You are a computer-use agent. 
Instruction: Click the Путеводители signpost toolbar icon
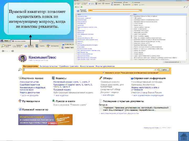[48, 46]
